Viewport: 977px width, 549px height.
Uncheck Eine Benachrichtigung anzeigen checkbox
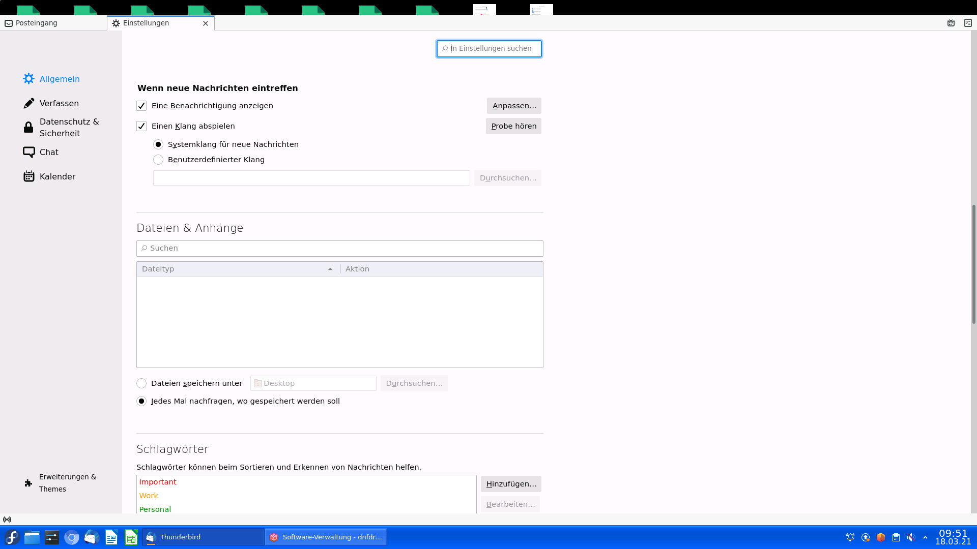tap(141, 106)
